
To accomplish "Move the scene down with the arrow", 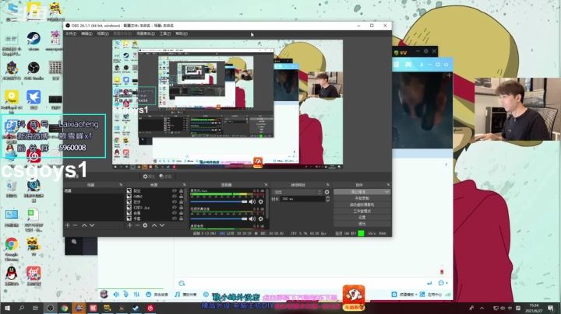I will (92, 225).
